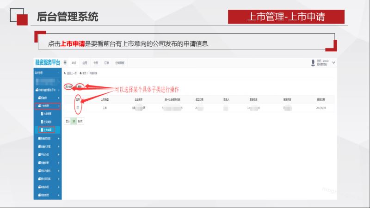Click the hamburger menu icon
The image size is (370, 208).
(65, 62)
